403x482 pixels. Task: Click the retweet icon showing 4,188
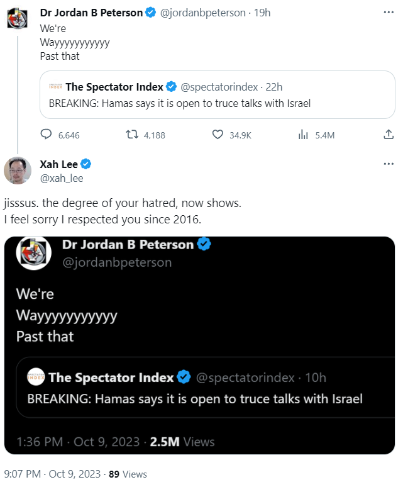(132, 135)
